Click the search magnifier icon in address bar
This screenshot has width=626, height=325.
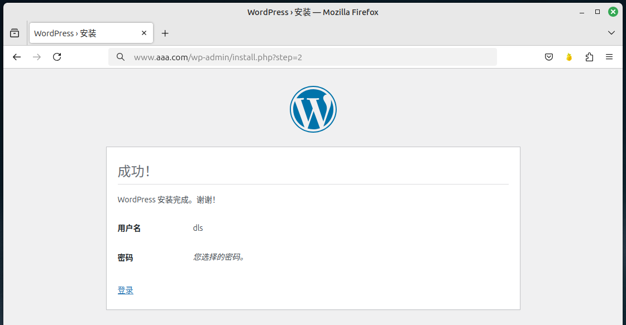[x=121, y=57]
